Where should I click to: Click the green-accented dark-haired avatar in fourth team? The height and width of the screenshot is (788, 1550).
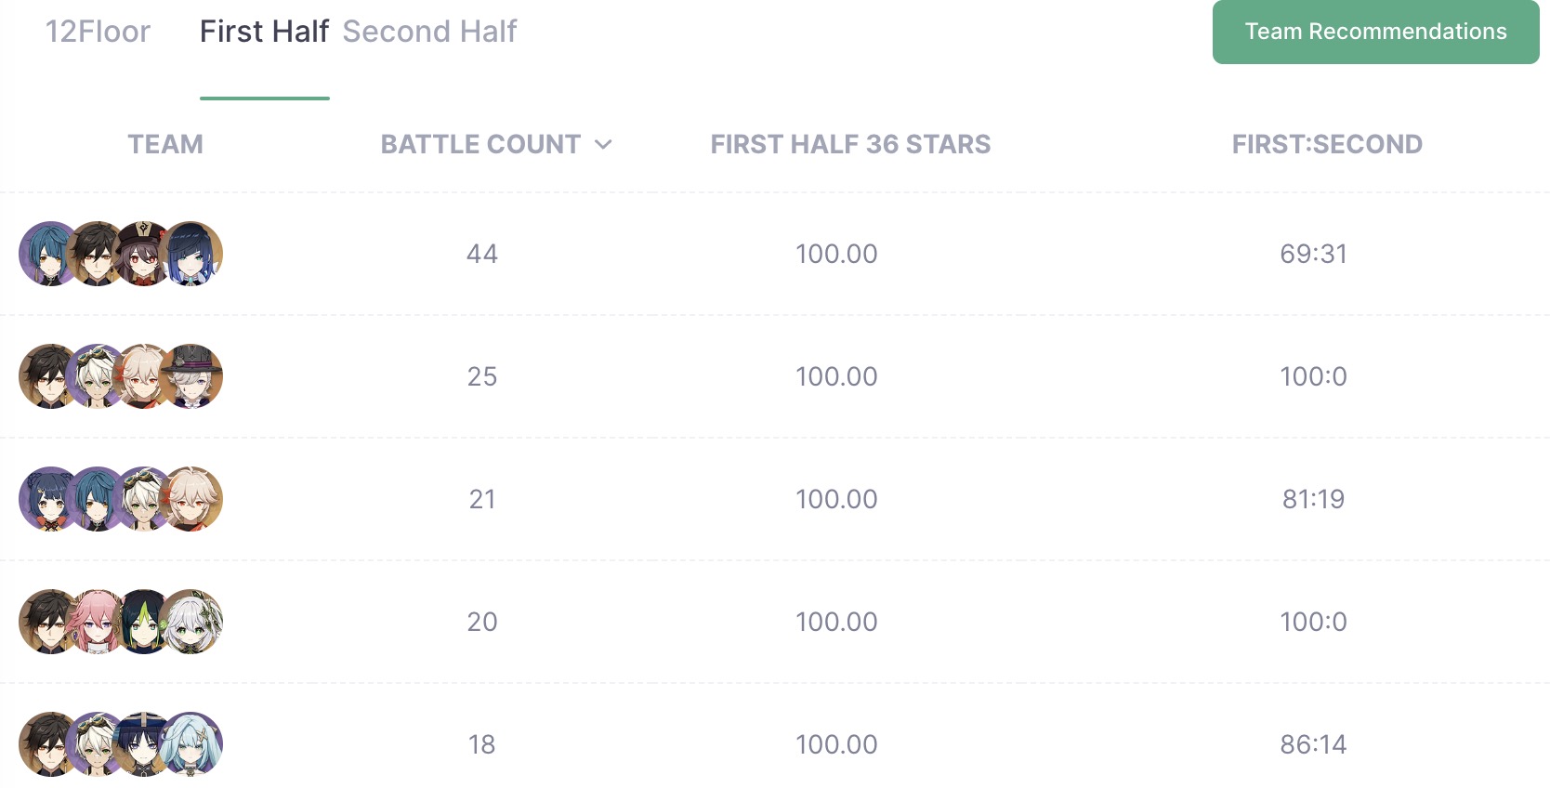pyautogui.click(x=144, y=622)
